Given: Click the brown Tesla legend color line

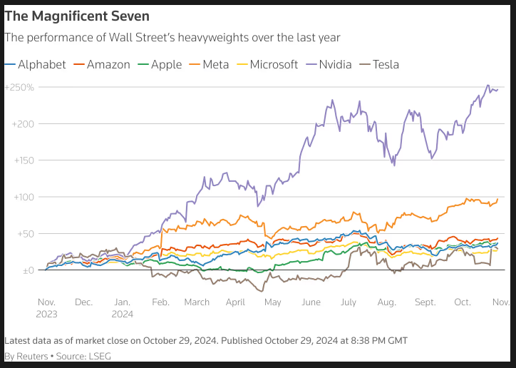Looking at the screenshot, I should (x=365, y=65).
